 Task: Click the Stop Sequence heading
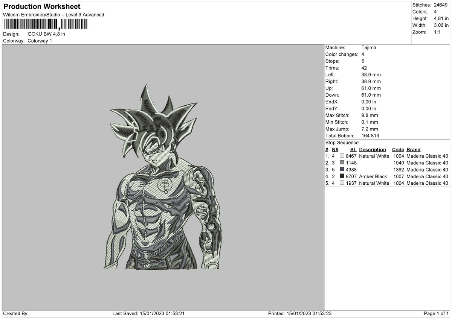(x=342, y=143)
